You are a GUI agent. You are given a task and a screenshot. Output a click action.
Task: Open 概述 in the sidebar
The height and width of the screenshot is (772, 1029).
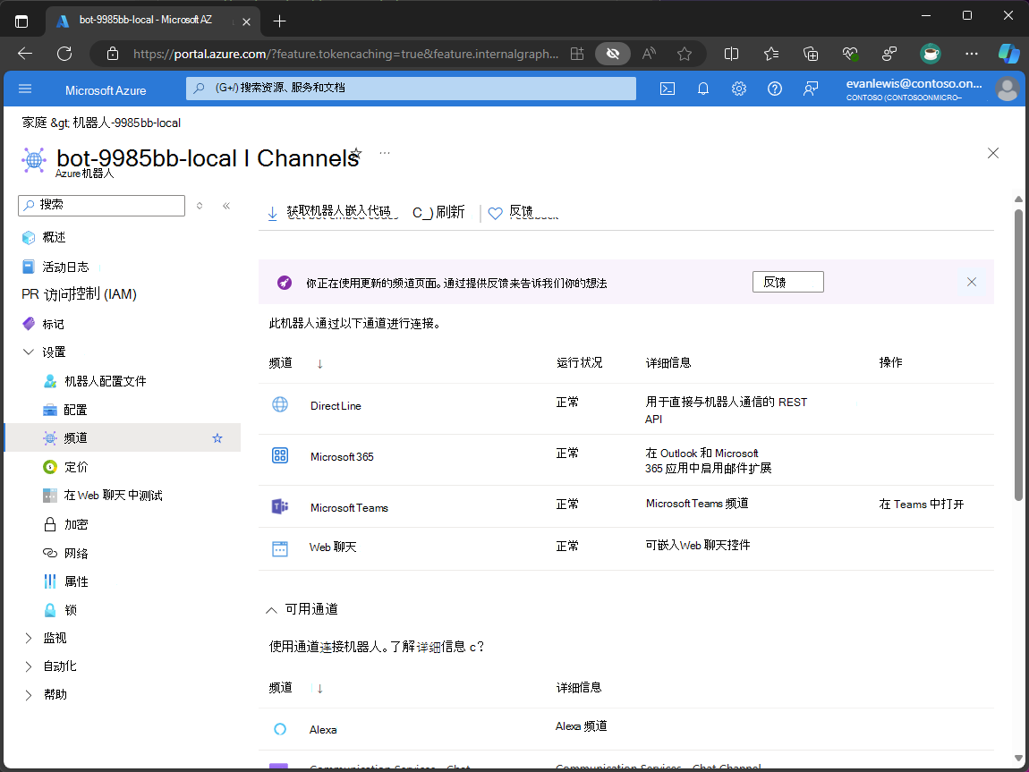[54, 237]
